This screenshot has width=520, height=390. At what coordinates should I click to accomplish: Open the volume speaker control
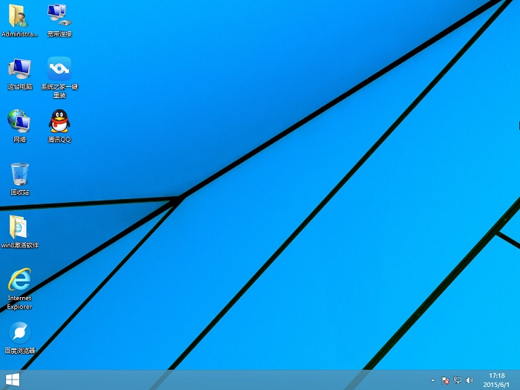click(469, 380)
